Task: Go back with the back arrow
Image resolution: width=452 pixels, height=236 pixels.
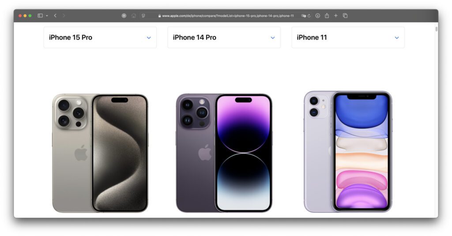Action: pyautogui.click(x=55, y=15)
